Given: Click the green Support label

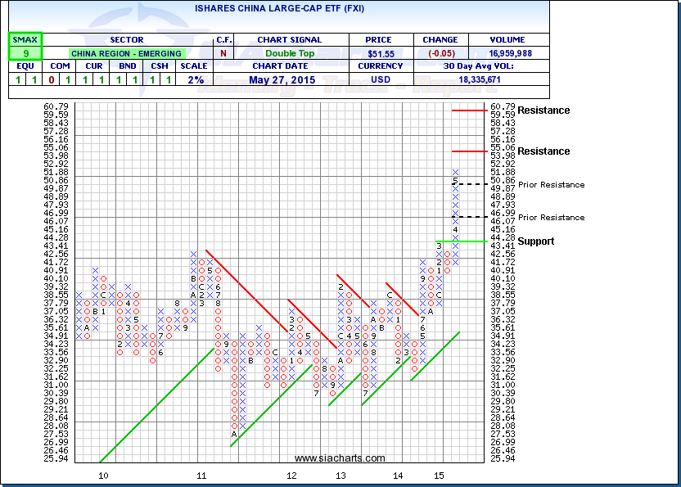Looking at the screenshot, I should 535,241.
